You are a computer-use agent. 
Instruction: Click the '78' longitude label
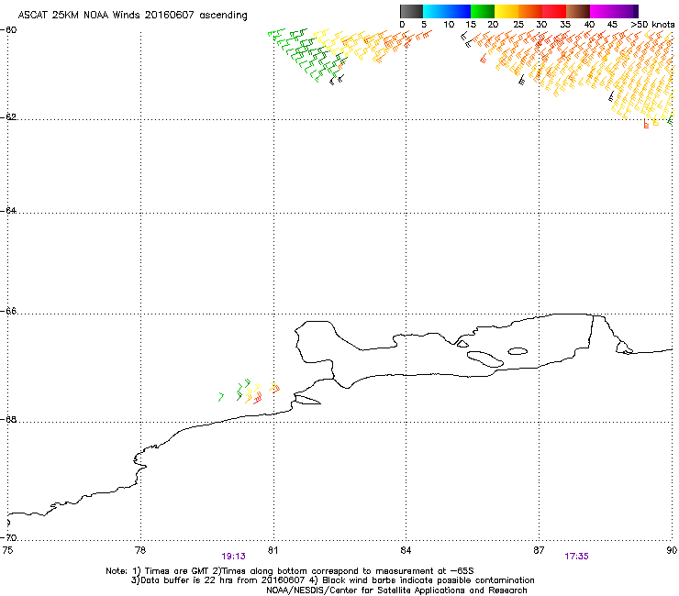(140, 550)
